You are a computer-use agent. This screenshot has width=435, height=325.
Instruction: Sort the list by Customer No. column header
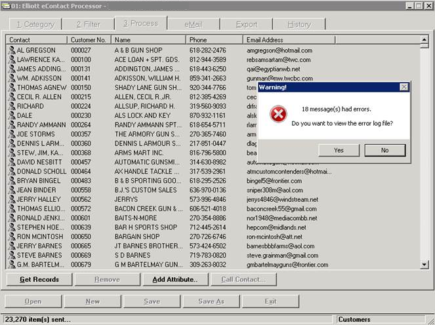pyautogui.click(x=89, y=40)
